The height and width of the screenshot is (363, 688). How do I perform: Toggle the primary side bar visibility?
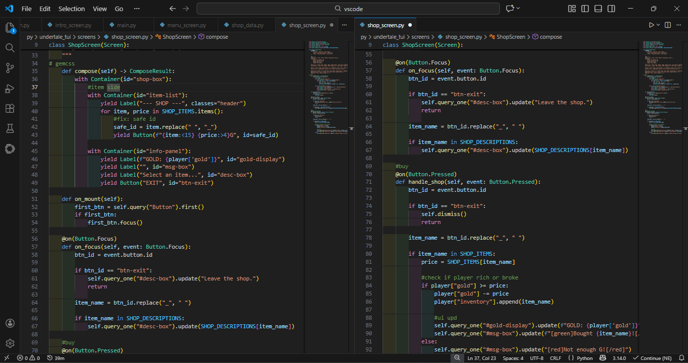tap(585, 9)
